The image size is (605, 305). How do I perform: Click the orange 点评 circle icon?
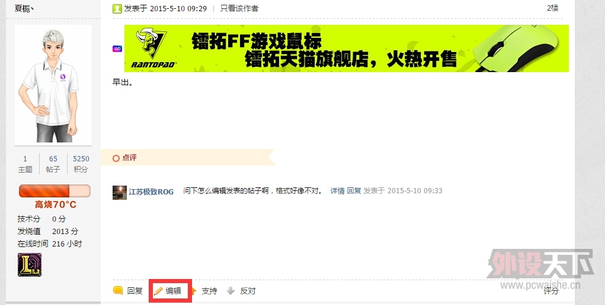click(116, 158)
